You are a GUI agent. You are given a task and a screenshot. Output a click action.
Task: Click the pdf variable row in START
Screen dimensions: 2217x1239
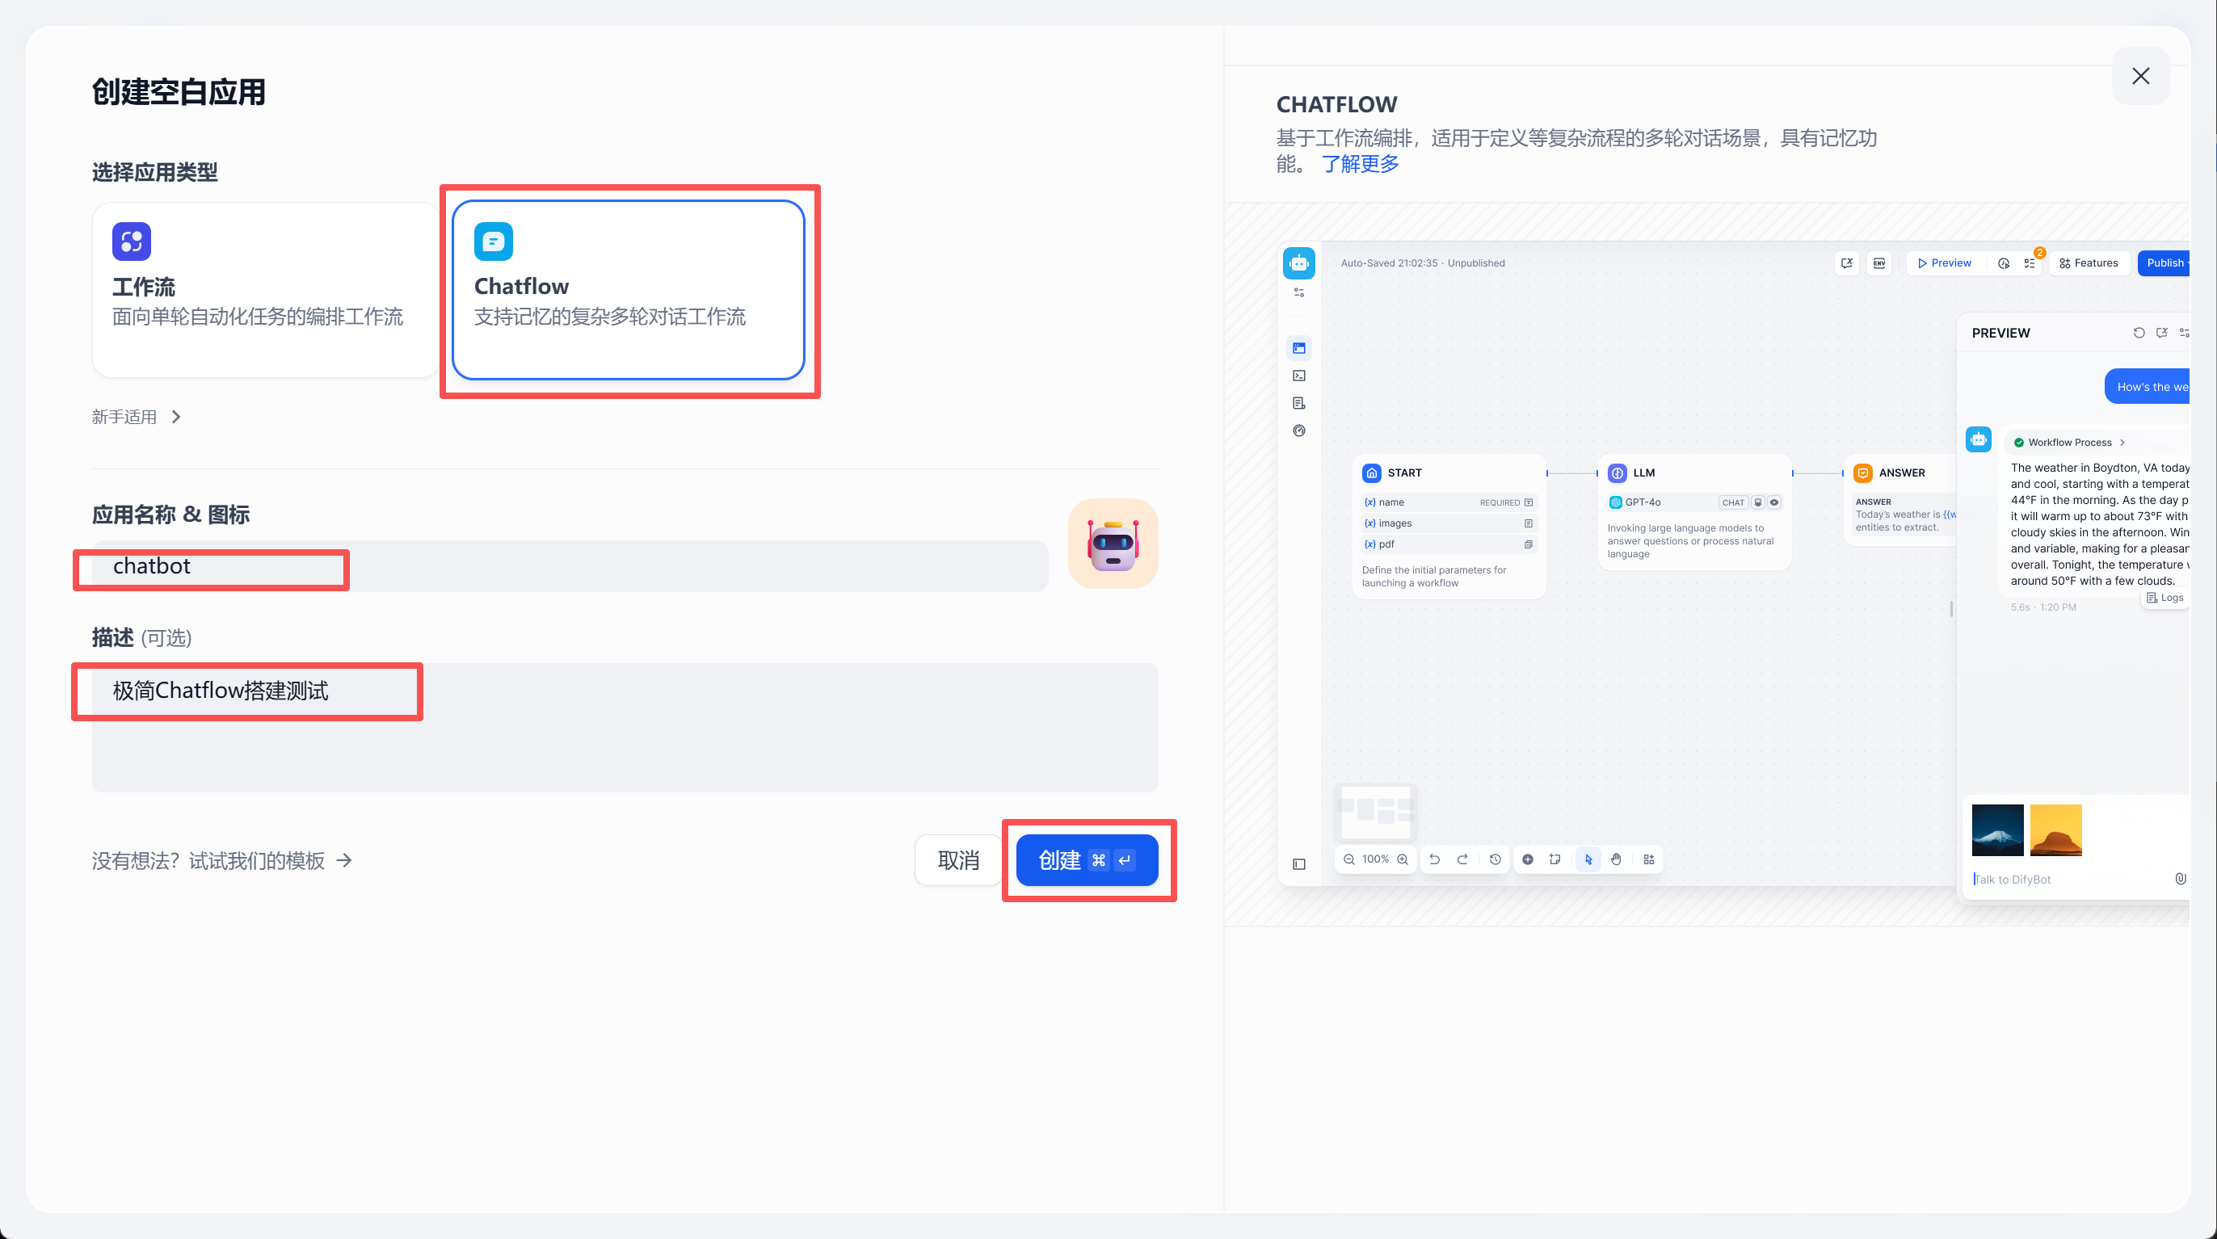point(1449,544)
